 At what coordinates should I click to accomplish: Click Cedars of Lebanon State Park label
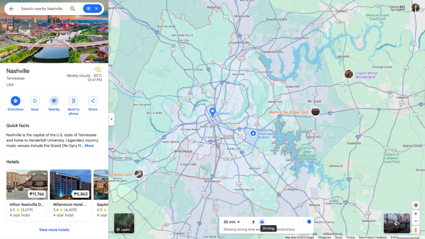click(391, 158)
